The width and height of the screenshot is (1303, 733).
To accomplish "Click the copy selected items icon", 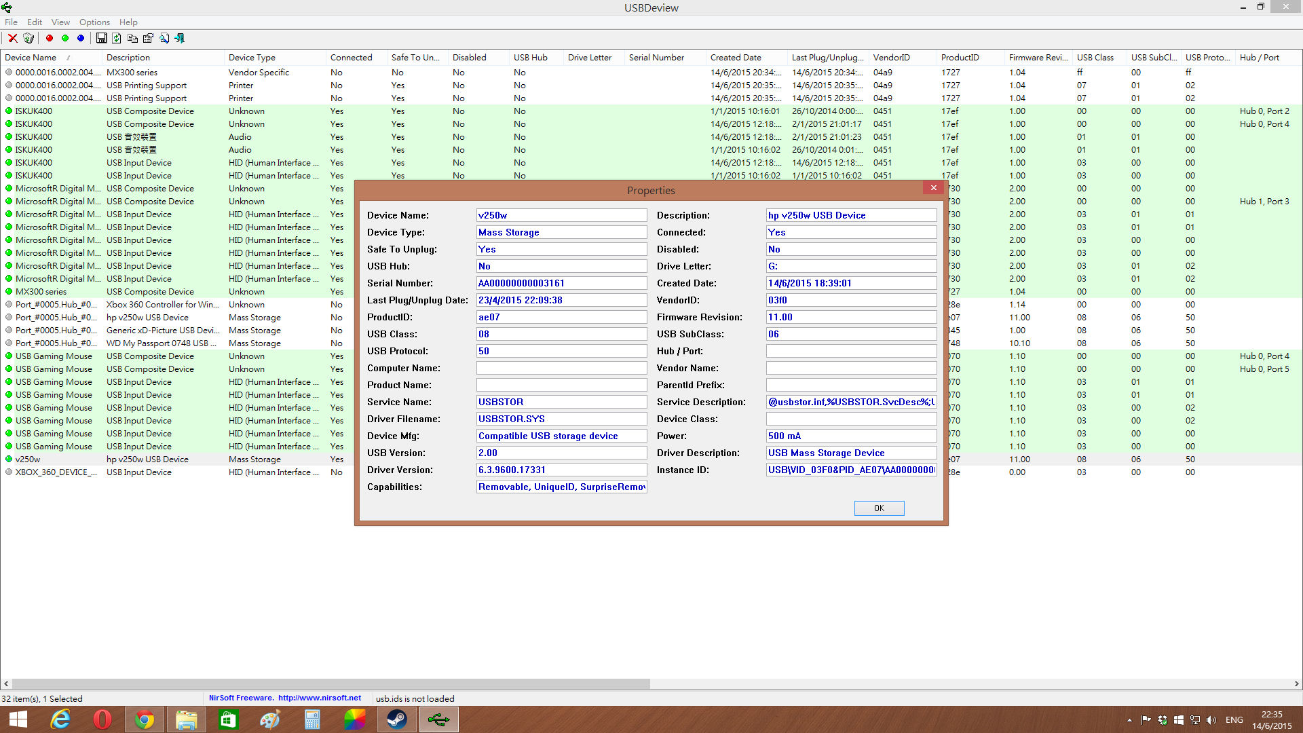I will pyautogui.click(x=132, y=38).
